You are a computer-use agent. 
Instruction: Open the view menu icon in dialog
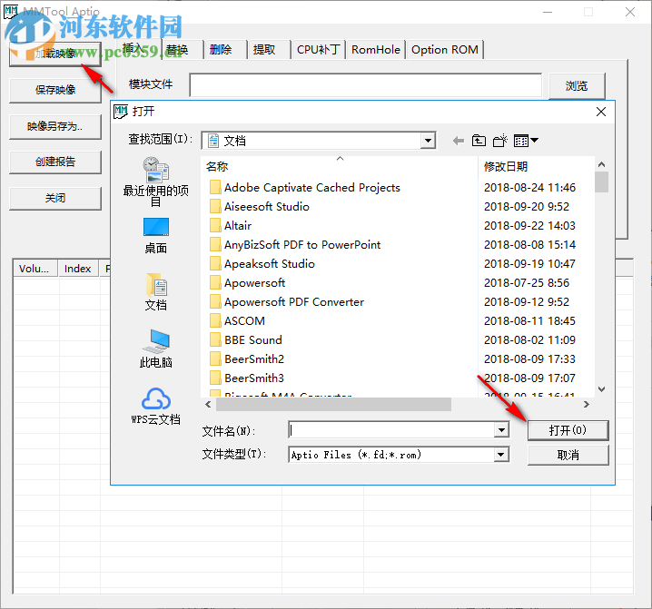pos(526,141)
